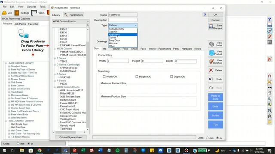Open the notification center icon
This screenshot has height=154, width=275.
[x=269, y=150]
